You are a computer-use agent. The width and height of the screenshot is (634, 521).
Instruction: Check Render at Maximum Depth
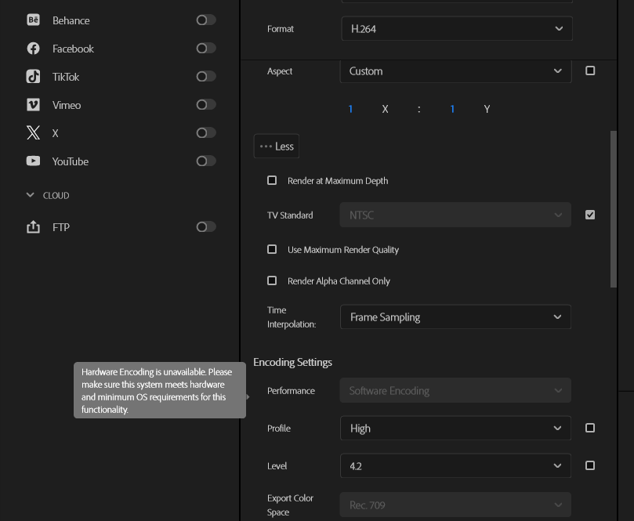[x=272, y=180]
